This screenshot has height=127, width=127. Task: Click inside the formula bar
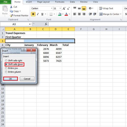point(88,24)
